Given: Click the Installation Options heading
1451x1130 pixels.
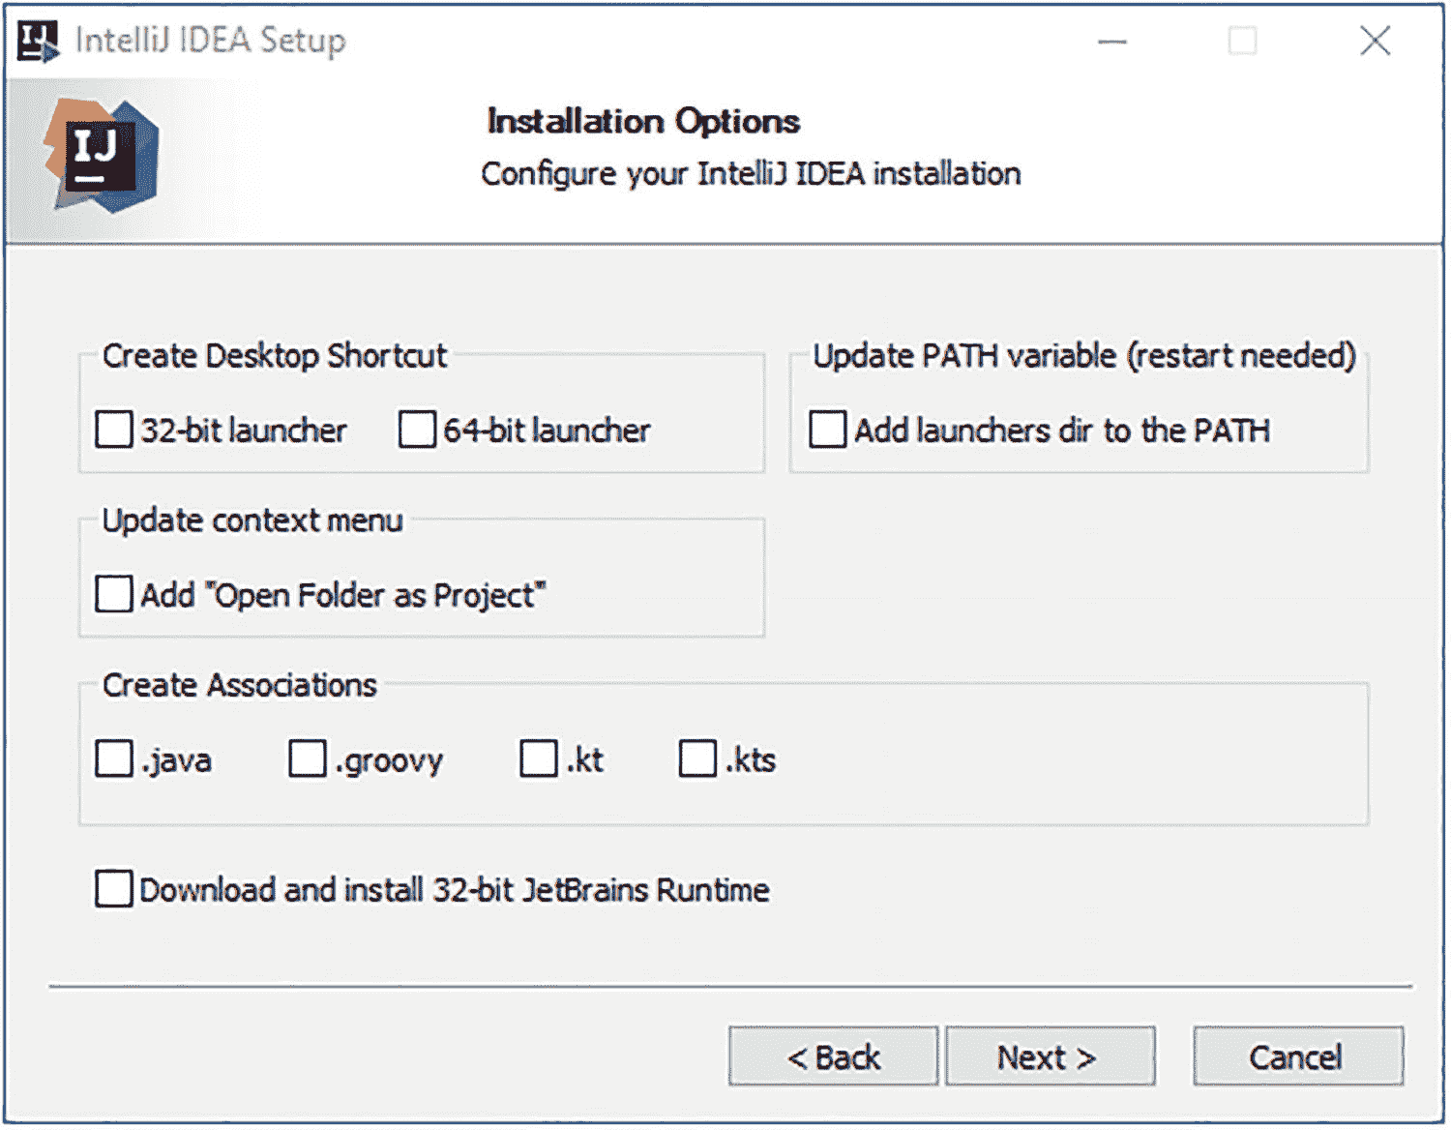Looking at the screenshot, I should pyautogui.click(x=643, y=121).
